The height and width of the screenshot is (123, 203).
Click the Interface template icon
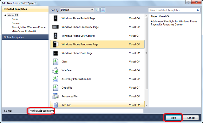[56, 70]
